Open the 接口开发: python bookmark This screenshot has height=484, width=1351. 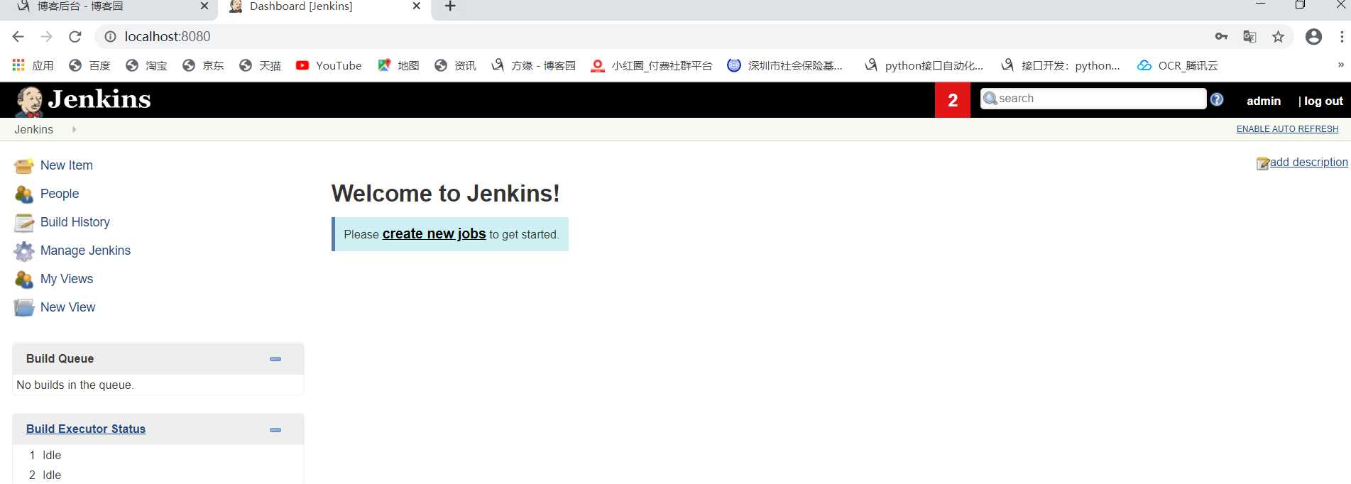(x=1061, y=65)
